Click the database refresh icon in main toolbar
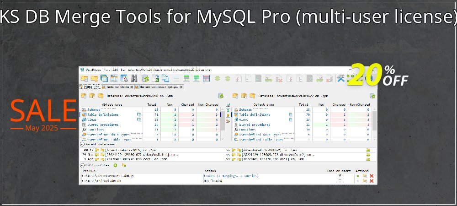 click(145, 78)
